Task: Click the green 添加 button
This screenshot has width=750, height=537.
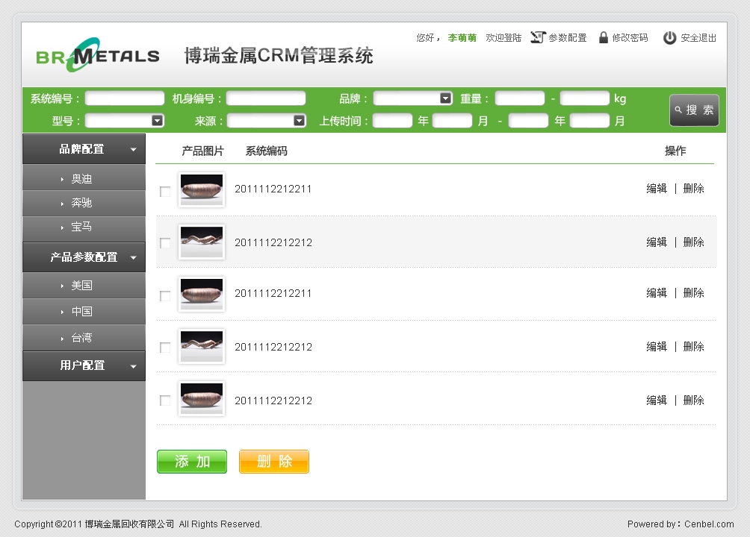Action: 192,462
